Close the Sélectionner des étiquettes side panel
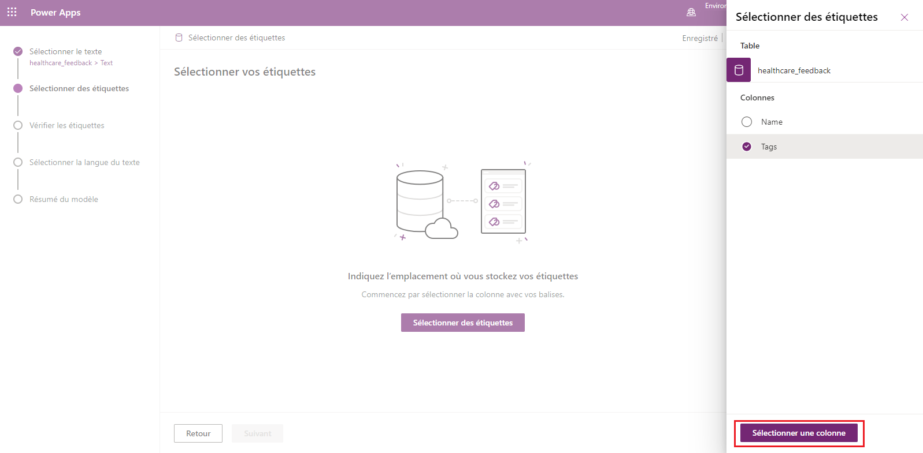This screenshot has width=923, height=453. point(905,17)
